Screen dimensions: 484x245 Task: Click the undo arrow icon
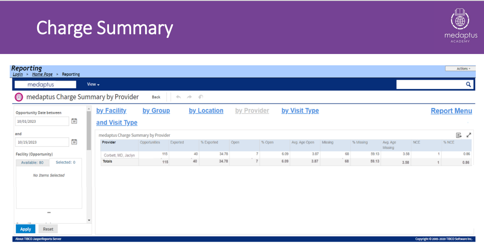pos(178,97)
